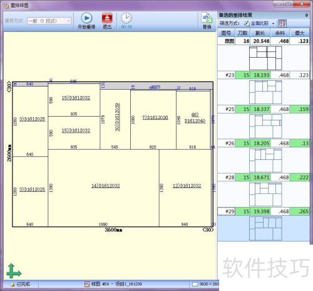Image resolution: width=313 pixels, height=291 pixels.
Task: Choose the #29 layout thumbnail
Action: click(x=265, y=228)
